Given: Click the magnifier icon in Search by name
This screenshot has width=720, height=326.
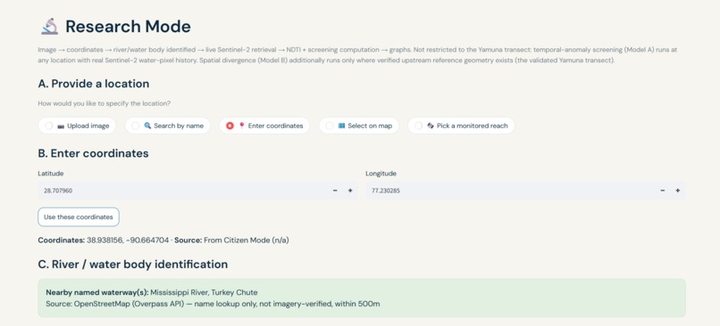Looking at the screenshot, I should tap(147, 126).
